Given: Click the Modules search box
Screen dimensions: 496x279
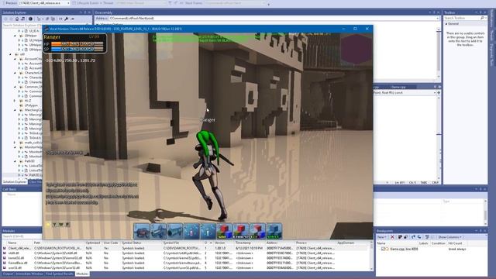Looking at the screenshot, I should tap(22, 236).
